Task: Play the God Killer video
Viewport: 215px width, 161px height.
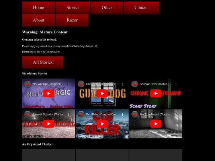Action: tap(102, 124)
